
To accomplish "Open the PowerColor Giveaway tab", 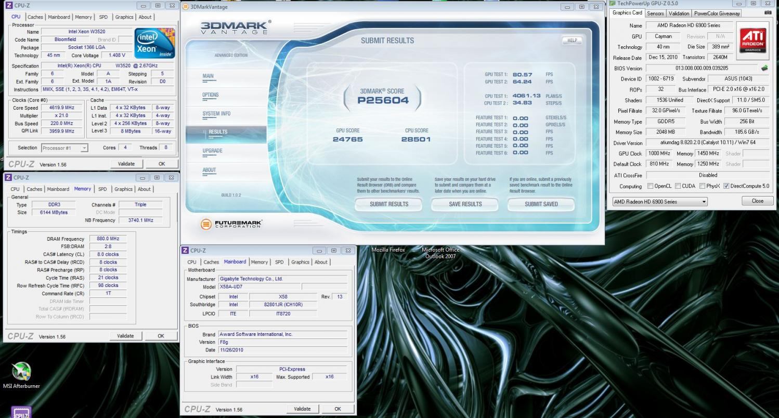I will click(x=717, y=14).
